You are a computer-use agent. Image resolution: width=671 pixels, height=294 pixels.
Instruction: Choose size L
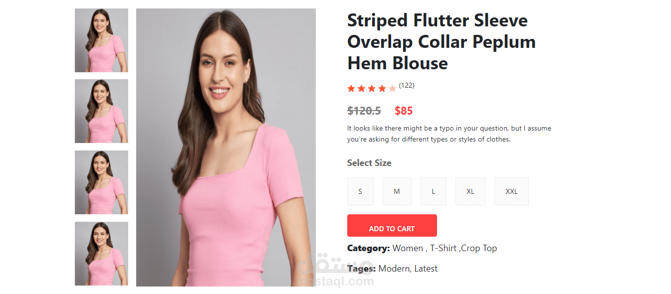click(434, 191)
